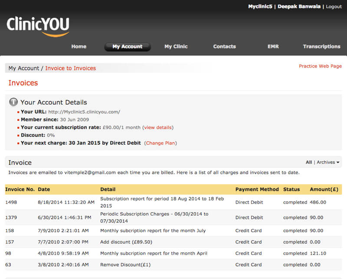Click date 8/18/2014 11:32:20 AM
The height and width of the screenshot is (279, 347).
tap(66, 202)
